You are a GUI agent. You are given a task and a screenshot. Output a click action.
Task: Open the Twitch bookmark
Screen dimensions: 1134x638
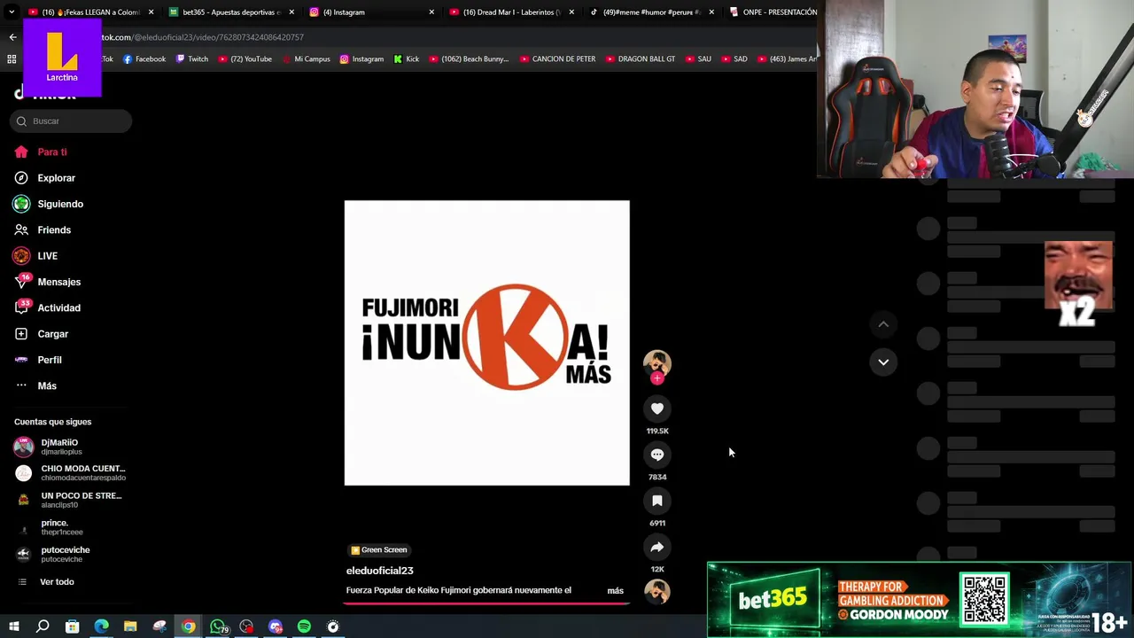click(x=191, y=59)
